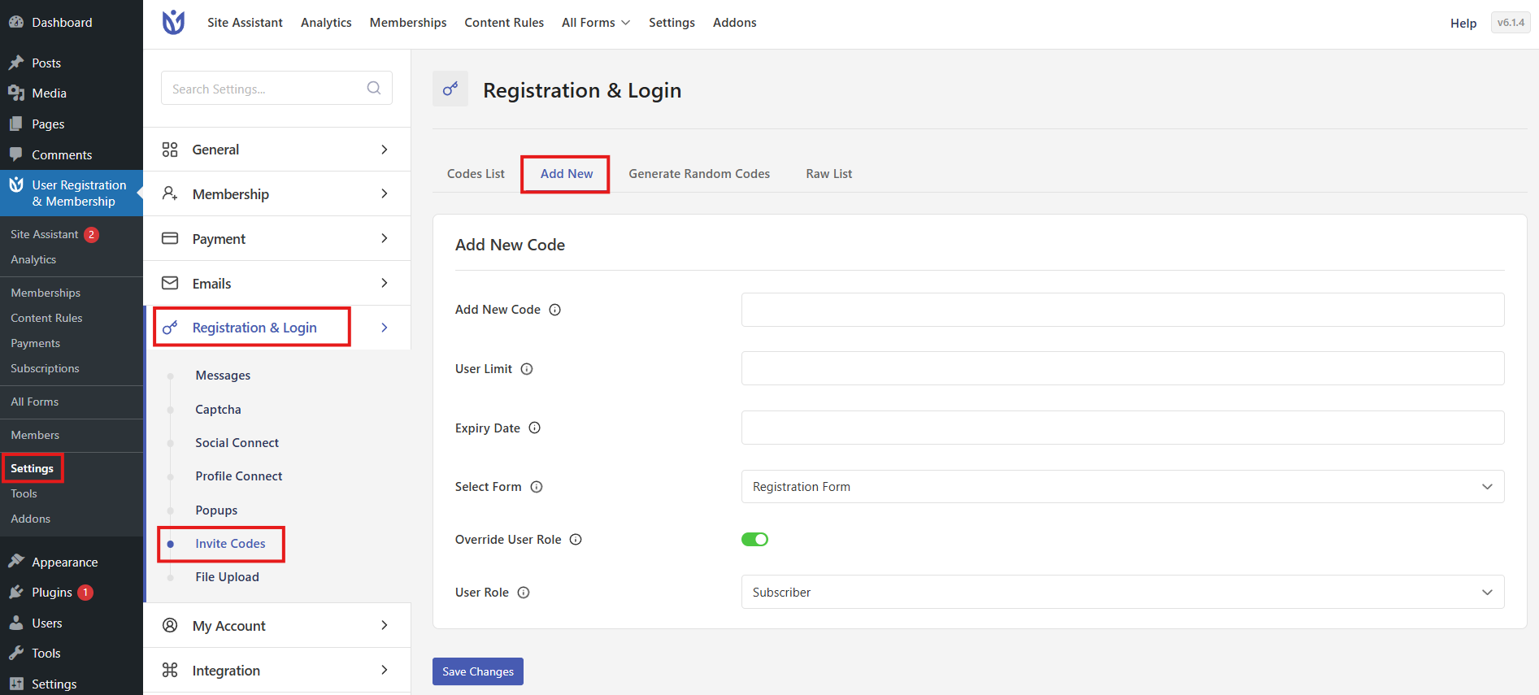The image size is (1539, 695).
Task: Click the Emails envelope icon
Action: (170, 283)
